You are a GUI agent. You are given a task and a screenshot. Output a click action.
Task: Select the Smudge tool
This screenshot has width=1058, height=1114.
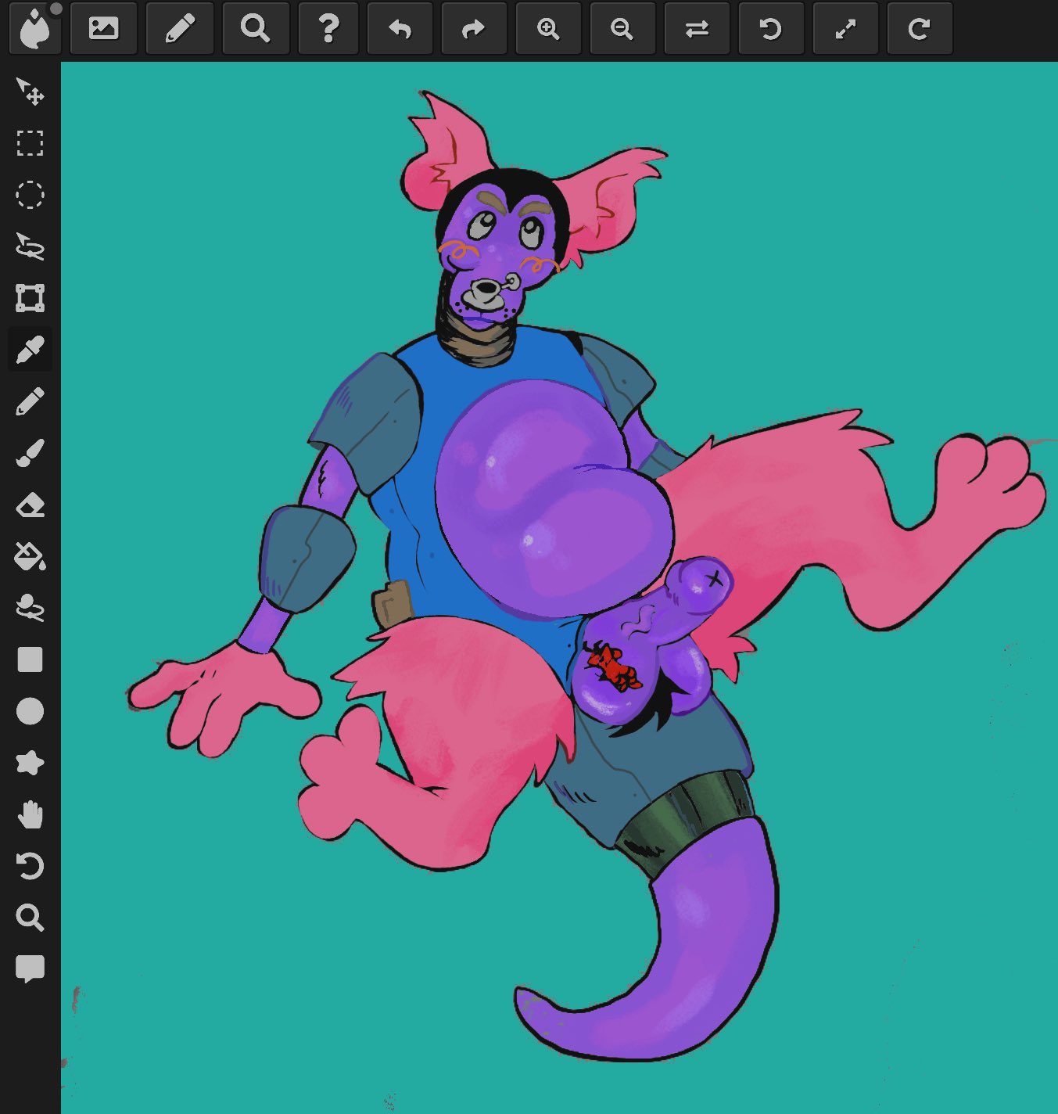click(30, 608)
